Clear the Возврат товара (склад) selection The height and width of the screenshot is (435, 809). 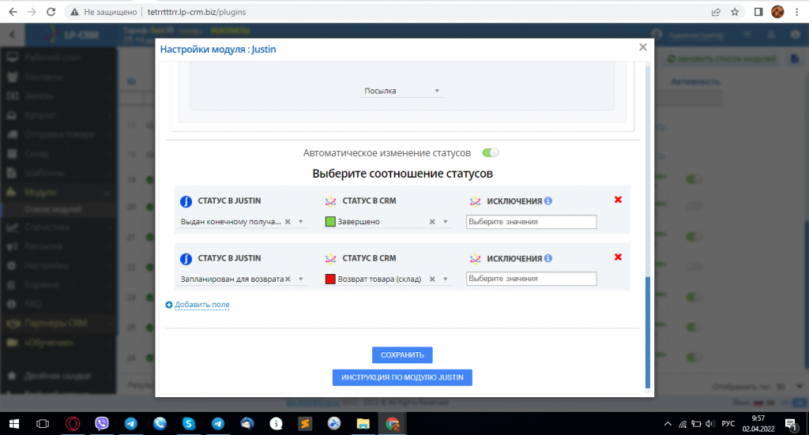(432, 279)
